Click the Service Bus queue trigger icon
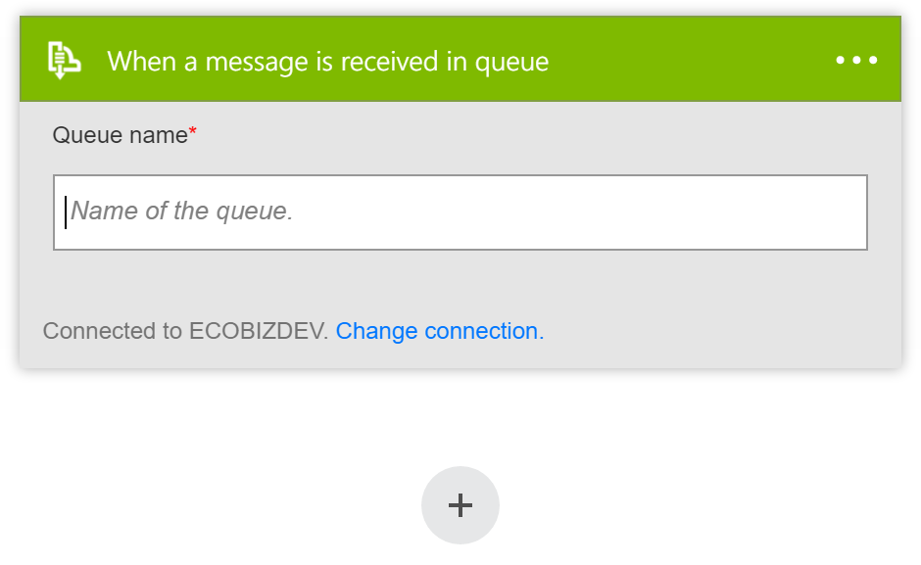 [x=64, y=60]
